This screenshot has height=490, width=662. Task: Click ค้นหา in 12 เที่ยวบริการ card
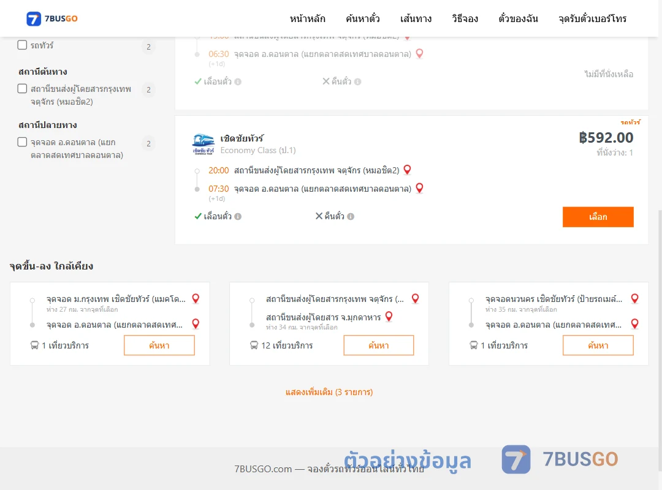tap(379, 345)
